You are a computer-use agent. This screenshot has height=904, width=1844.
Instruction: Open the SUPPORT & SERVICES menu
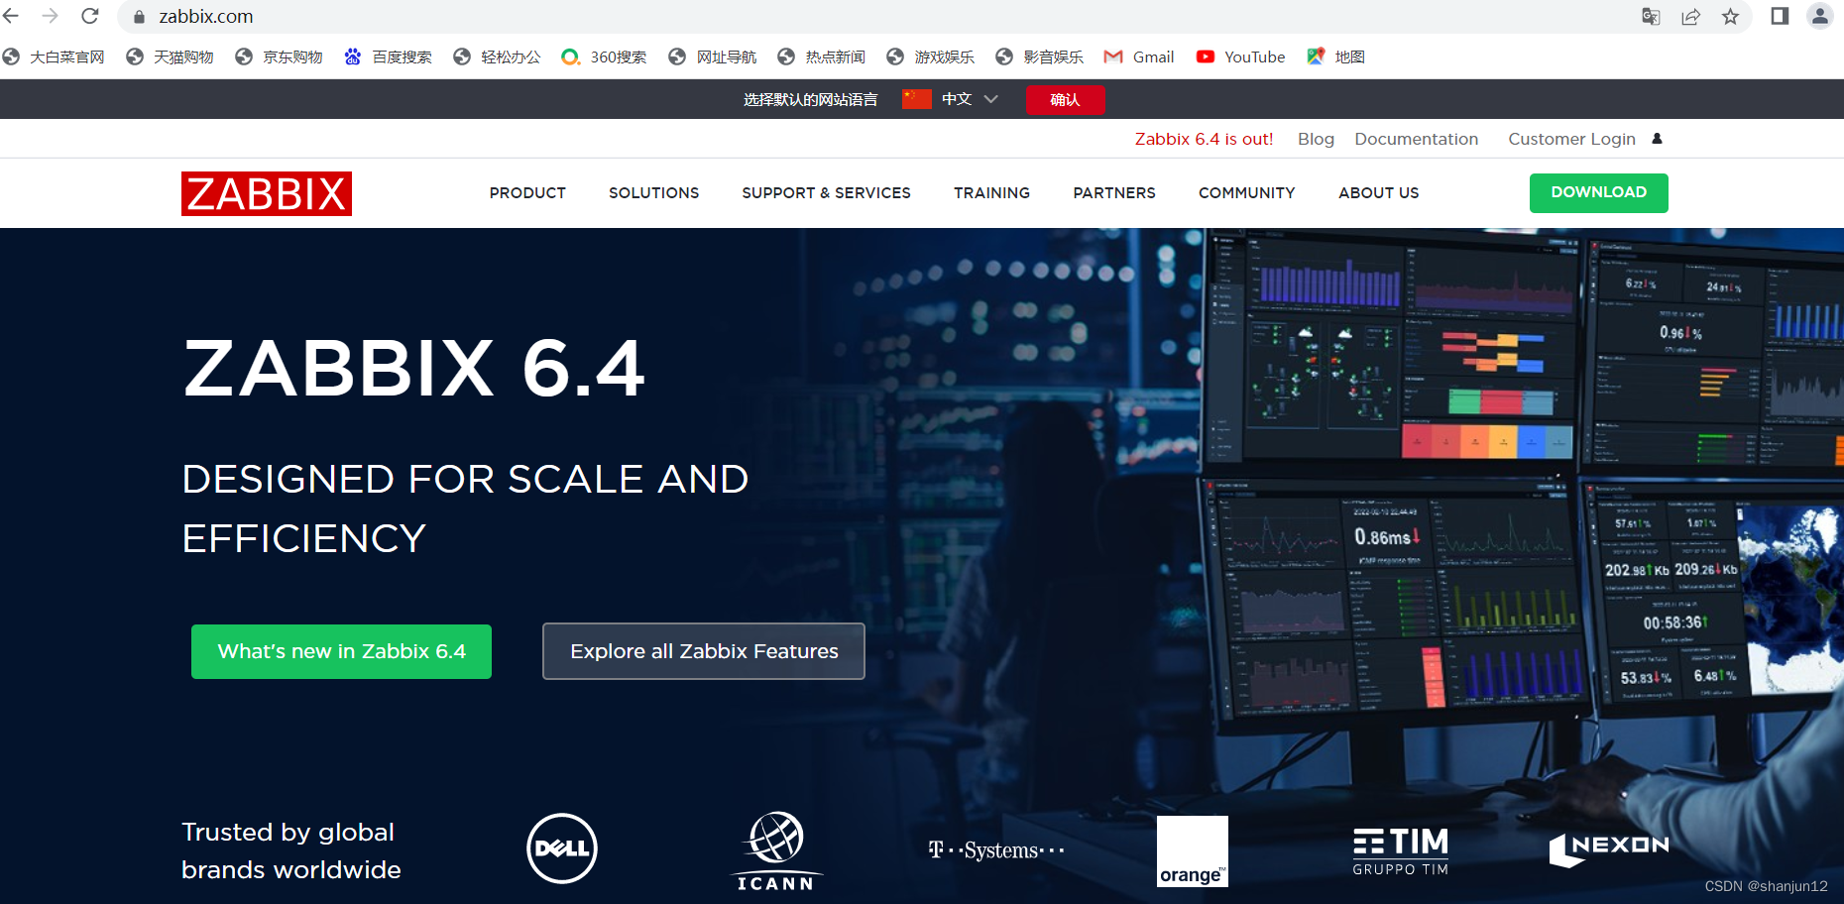826,193
